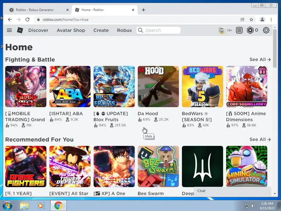Open the Chat panel bar
The image size is (281, 211).
coord(232,191)
